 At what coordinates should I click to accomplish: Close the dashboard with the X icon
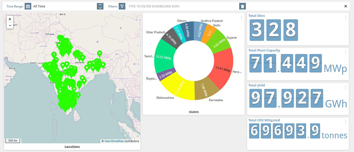coord(345,6)
